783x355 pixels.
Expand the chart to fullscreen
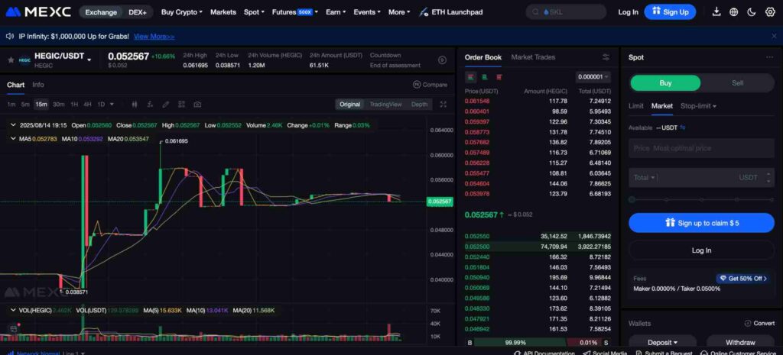[x=443, y=104]
